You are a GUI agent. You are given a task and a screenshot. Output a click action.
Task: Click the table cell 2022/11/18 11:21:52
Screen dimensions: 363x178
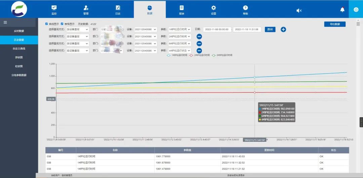pos(270,169)
